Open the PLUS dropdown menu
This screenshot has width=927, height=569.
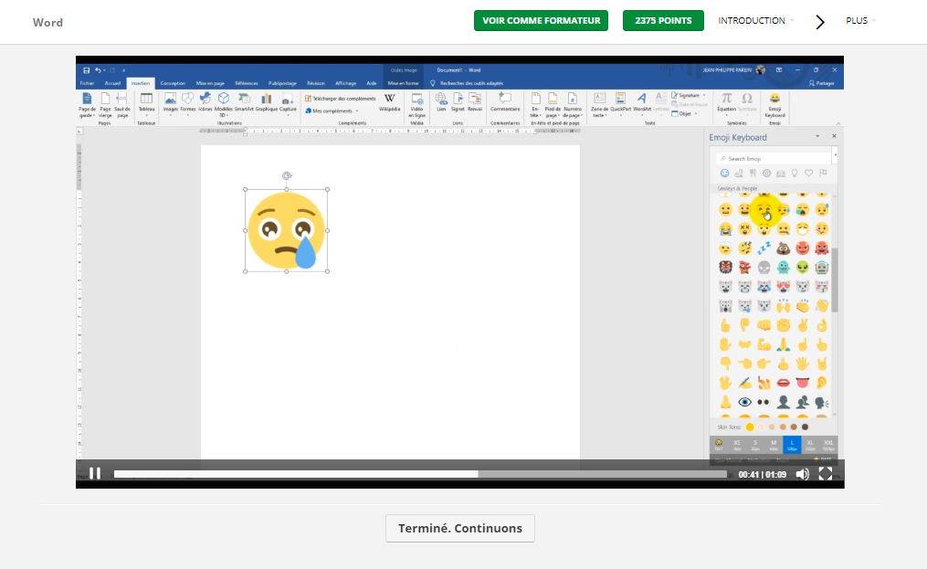tap(860, 21)
